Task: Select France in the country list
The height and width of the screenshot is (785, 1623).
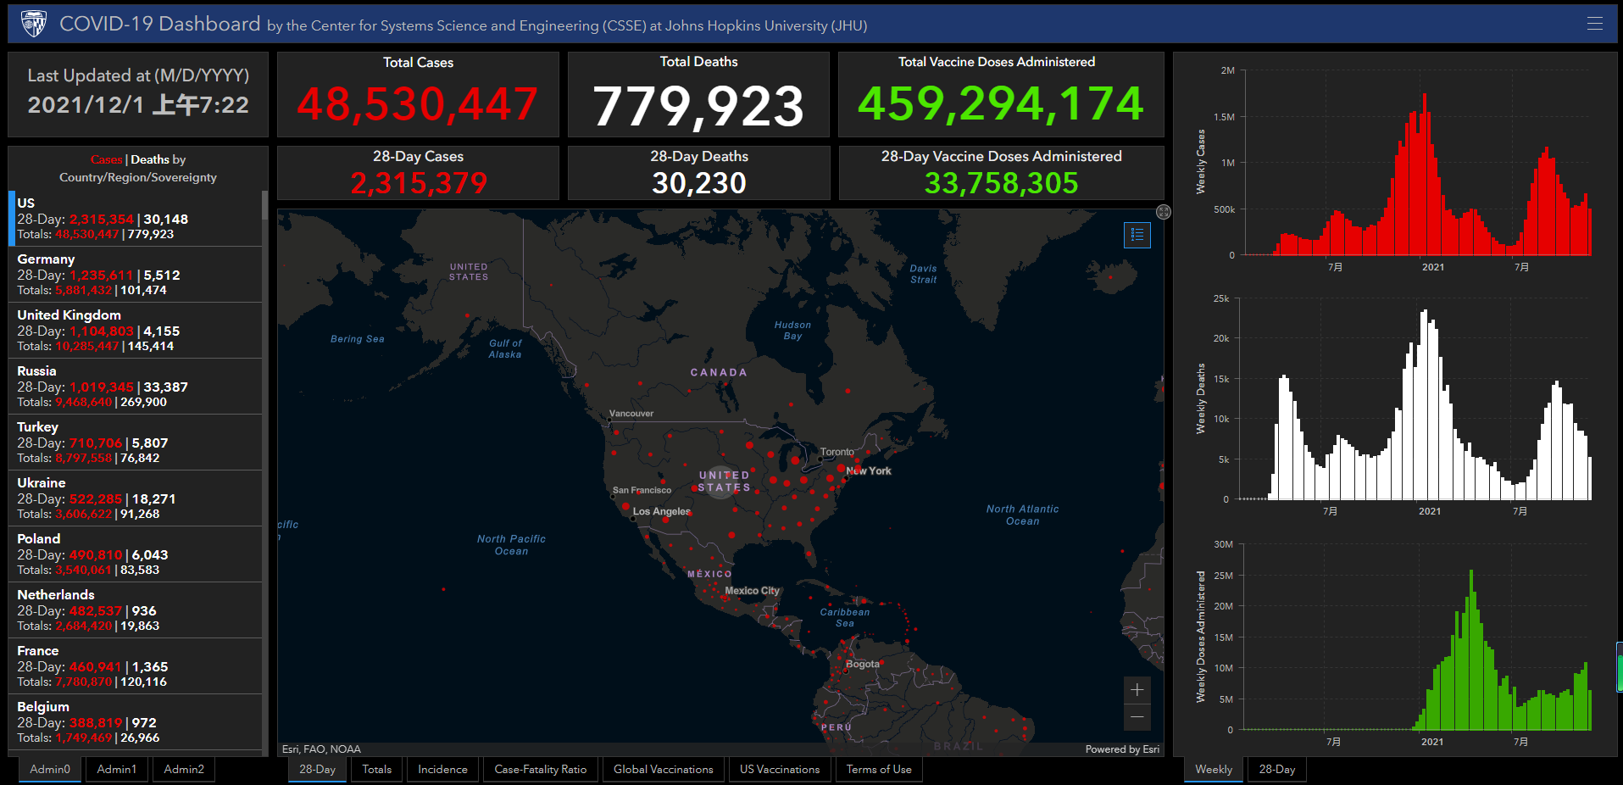Action: click(136, 666)
